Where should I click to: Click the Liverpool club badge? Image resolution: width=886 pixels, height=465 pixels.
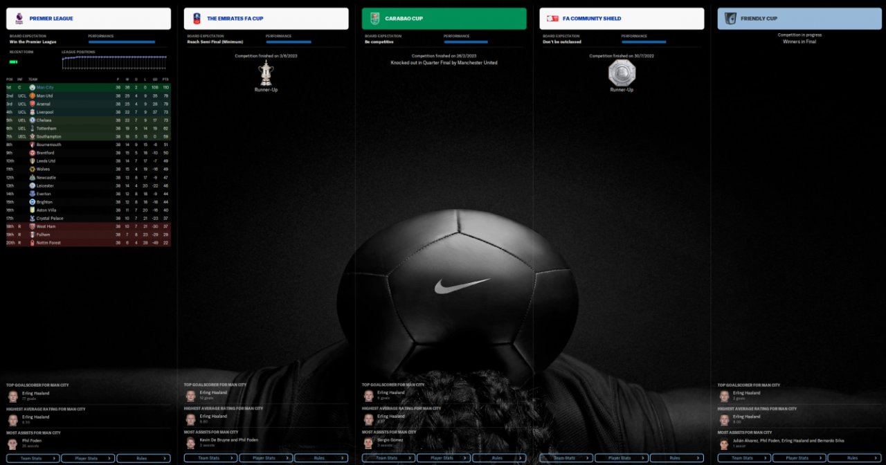tap(33, 112)
